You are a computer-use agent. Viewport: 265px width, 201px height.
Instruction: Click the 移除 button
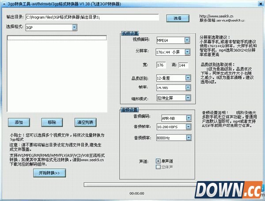[x=52, y=122]
